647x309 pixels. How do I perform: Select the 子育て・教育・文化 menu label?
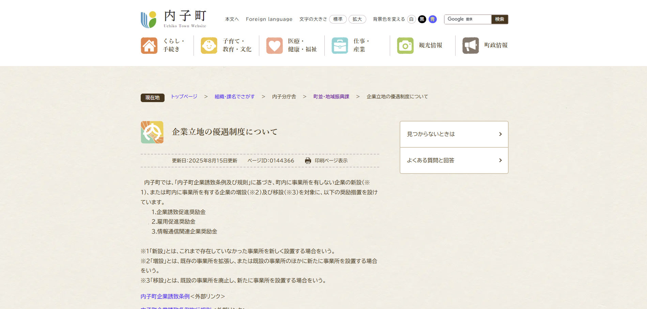tap(237, 45)
